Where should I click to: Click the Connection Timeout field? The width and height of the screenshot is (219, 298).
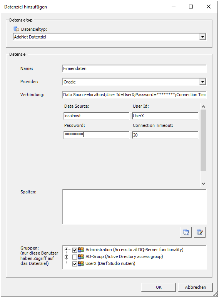(165, 135)
